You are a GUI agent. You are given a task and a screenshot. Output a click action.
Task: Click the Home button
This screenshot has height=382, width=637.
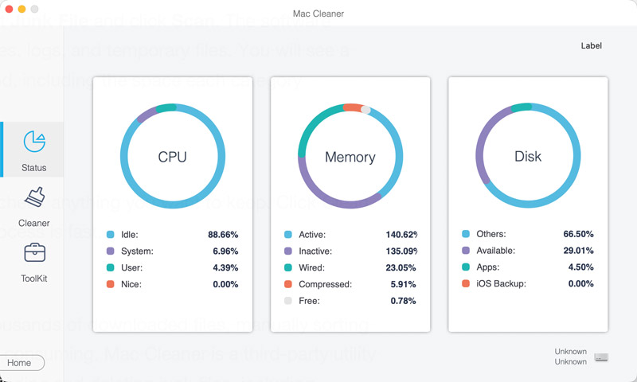21,363
